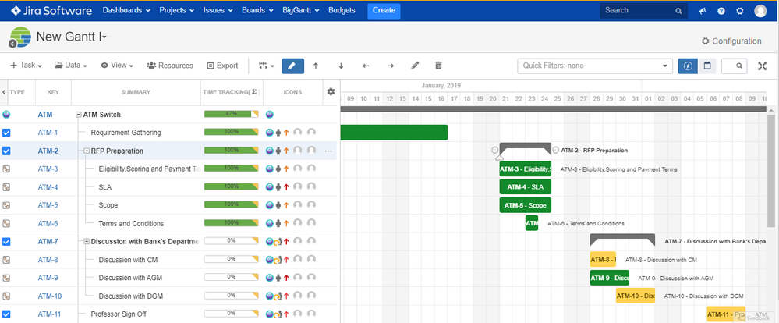Collapse the RFP Preparation tree node
This screenshot has width=779, height=323.
pyautogui.click(x=87, y=151)
